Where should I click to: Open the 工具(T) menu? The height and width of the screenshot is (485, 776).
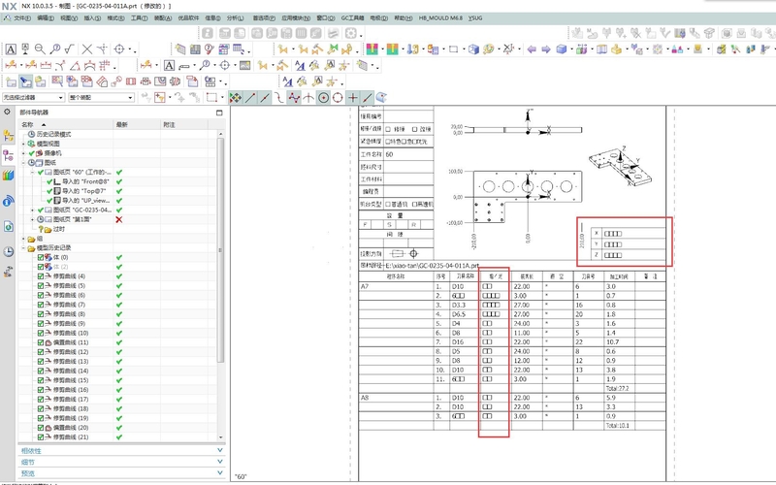point(139,17)
